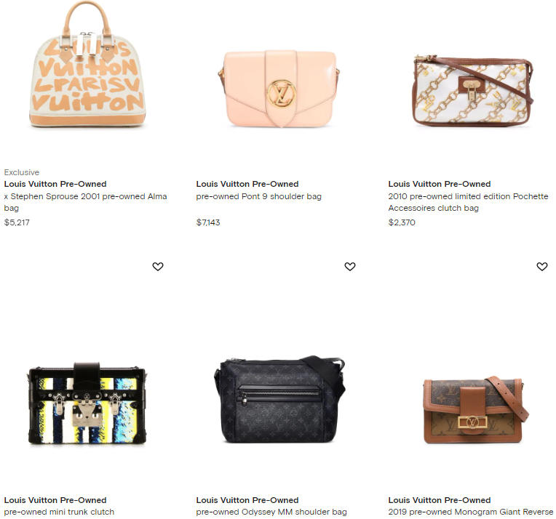
Task: Open 'pre-owned Pont 9 shoulder bag' title
Action: 259,196
